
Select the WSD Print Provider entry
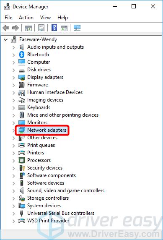coord(48,221)
